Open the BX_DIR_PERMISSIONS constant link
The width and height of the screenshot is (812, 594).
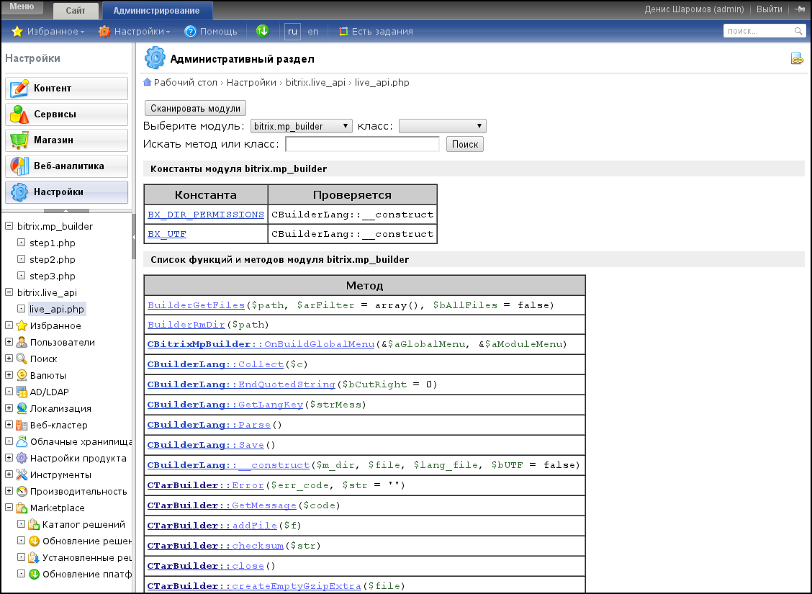click(x=206, y=215)
